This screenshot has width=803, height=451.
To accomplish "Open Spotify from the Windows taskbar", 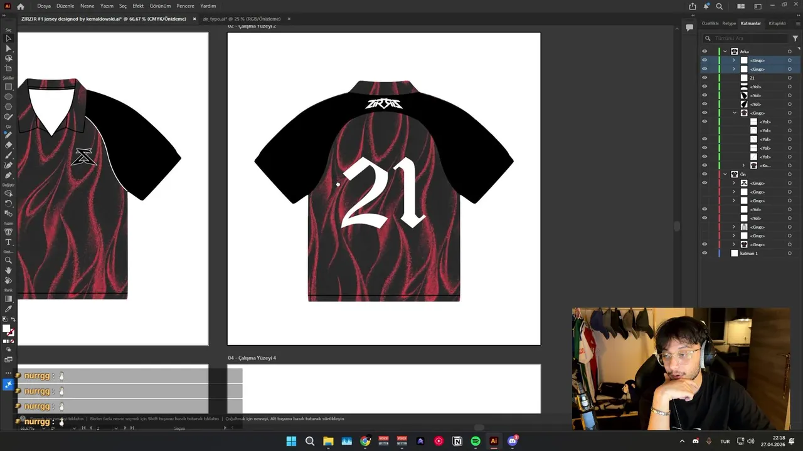I will pyautogui.click(x=476, y=441).
